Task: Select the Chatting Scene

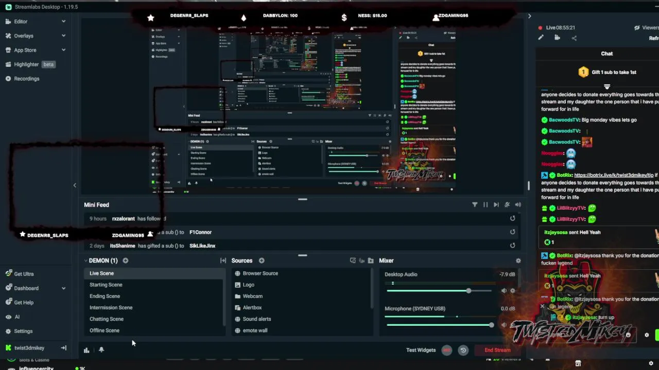Action: 154,319
